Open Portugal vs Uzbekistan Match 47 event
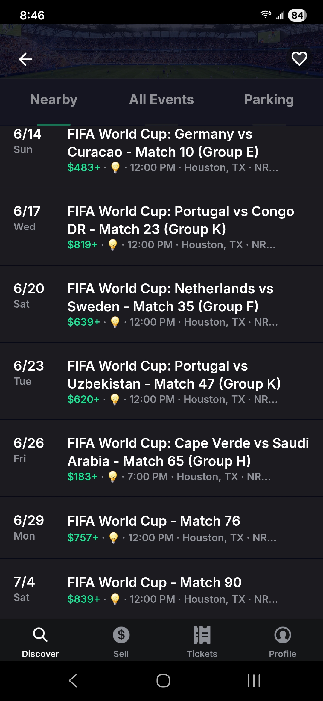This screenshot has height=701, width=323. [x=174, y=375]
